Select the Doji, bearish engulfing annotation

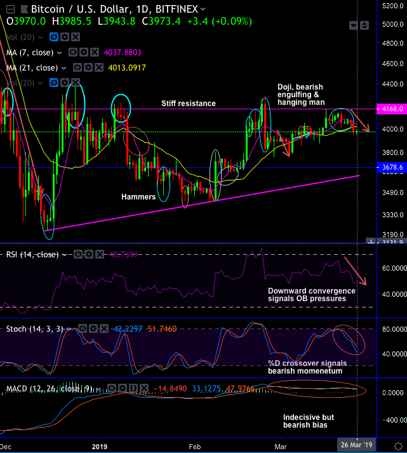tap(301, 95)
